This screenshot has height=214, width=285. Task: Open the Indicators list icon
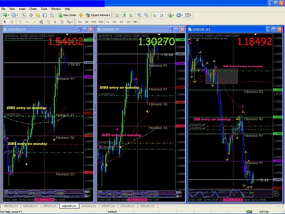click(x=170, y=15)
